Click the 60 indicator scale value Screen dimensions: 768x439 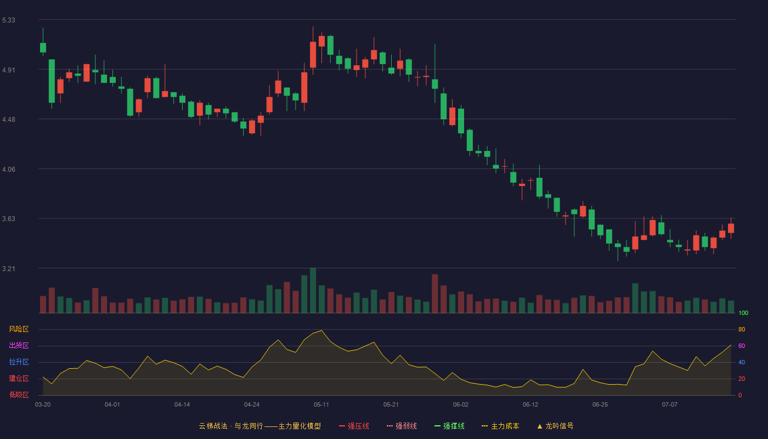click(x=742, y=346)
